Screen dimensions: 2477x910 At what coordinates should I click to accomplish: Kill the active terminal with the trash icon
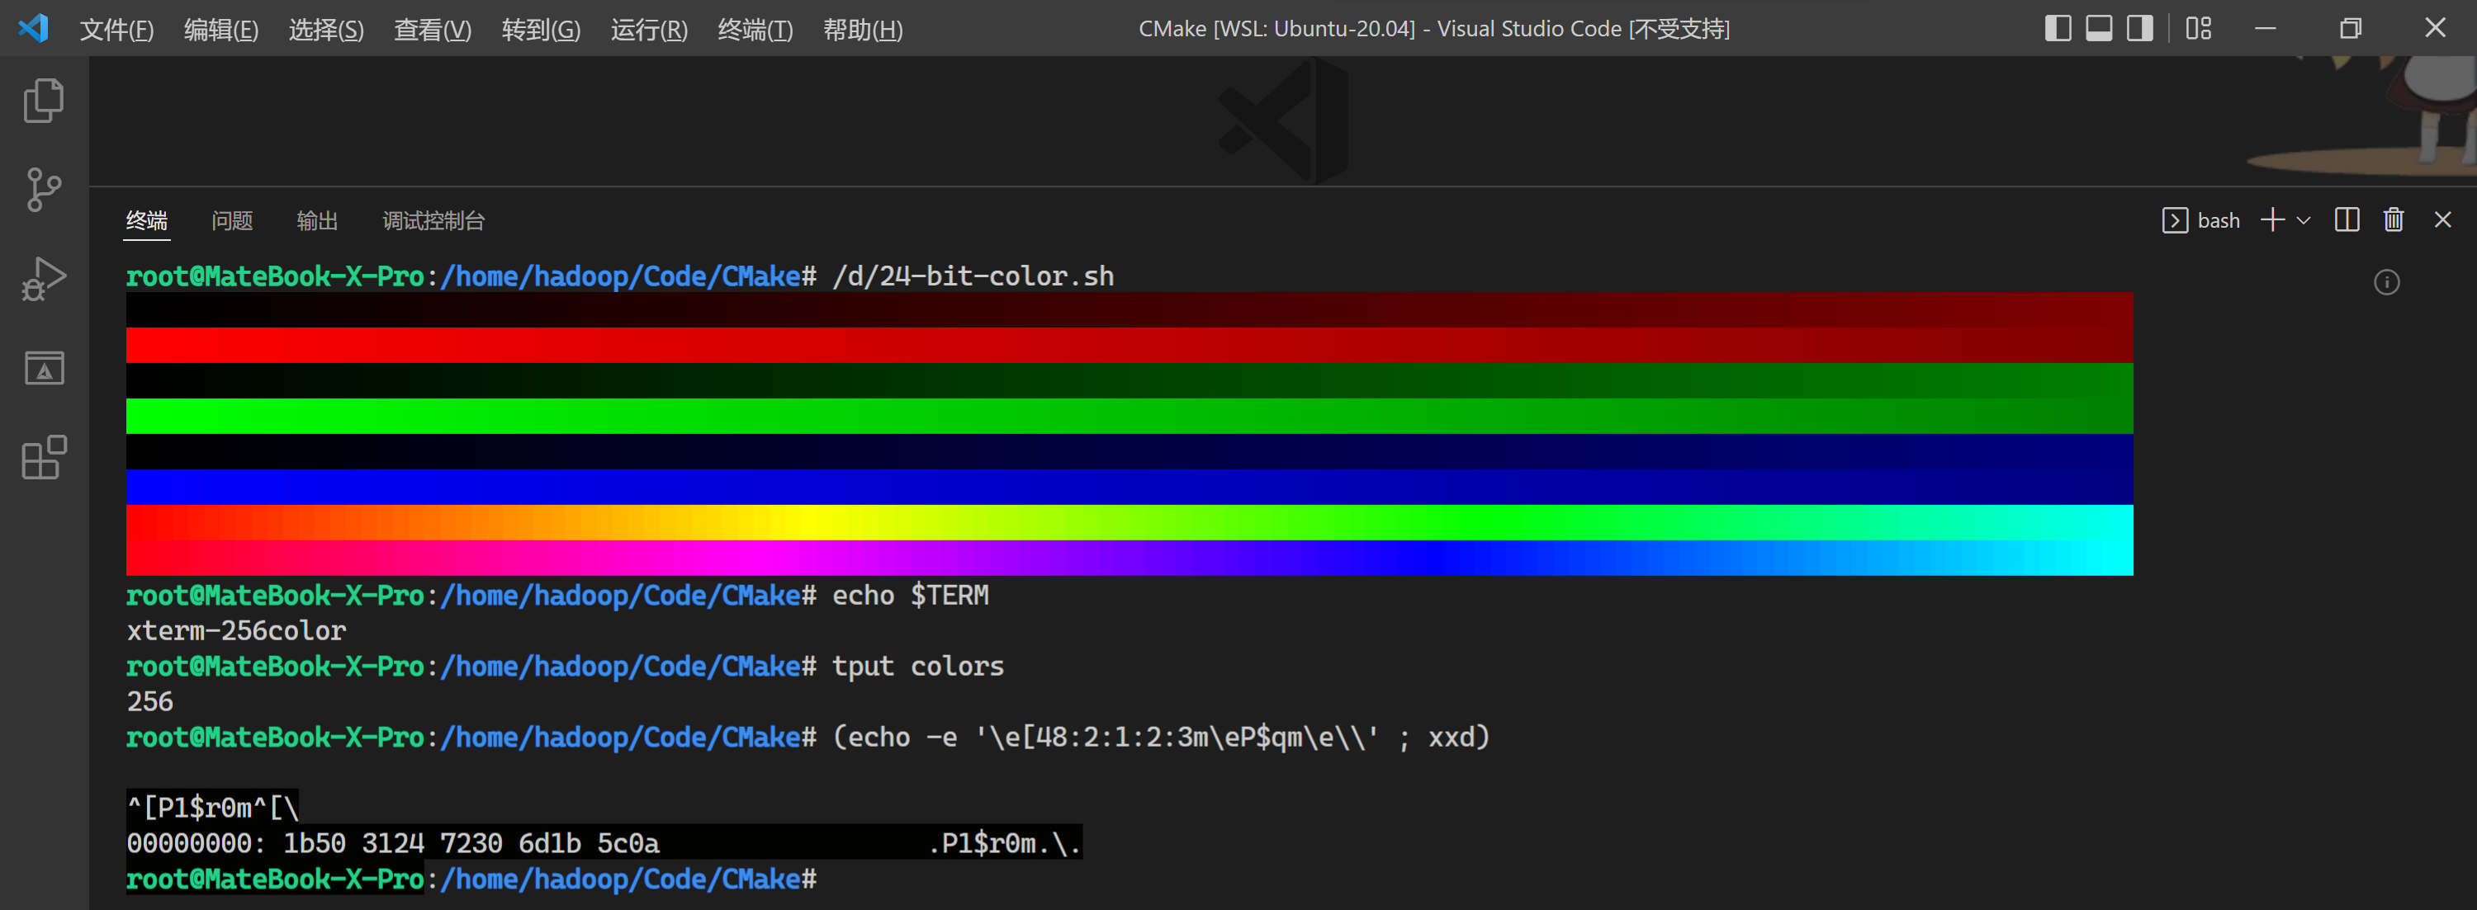point(2394,219)
